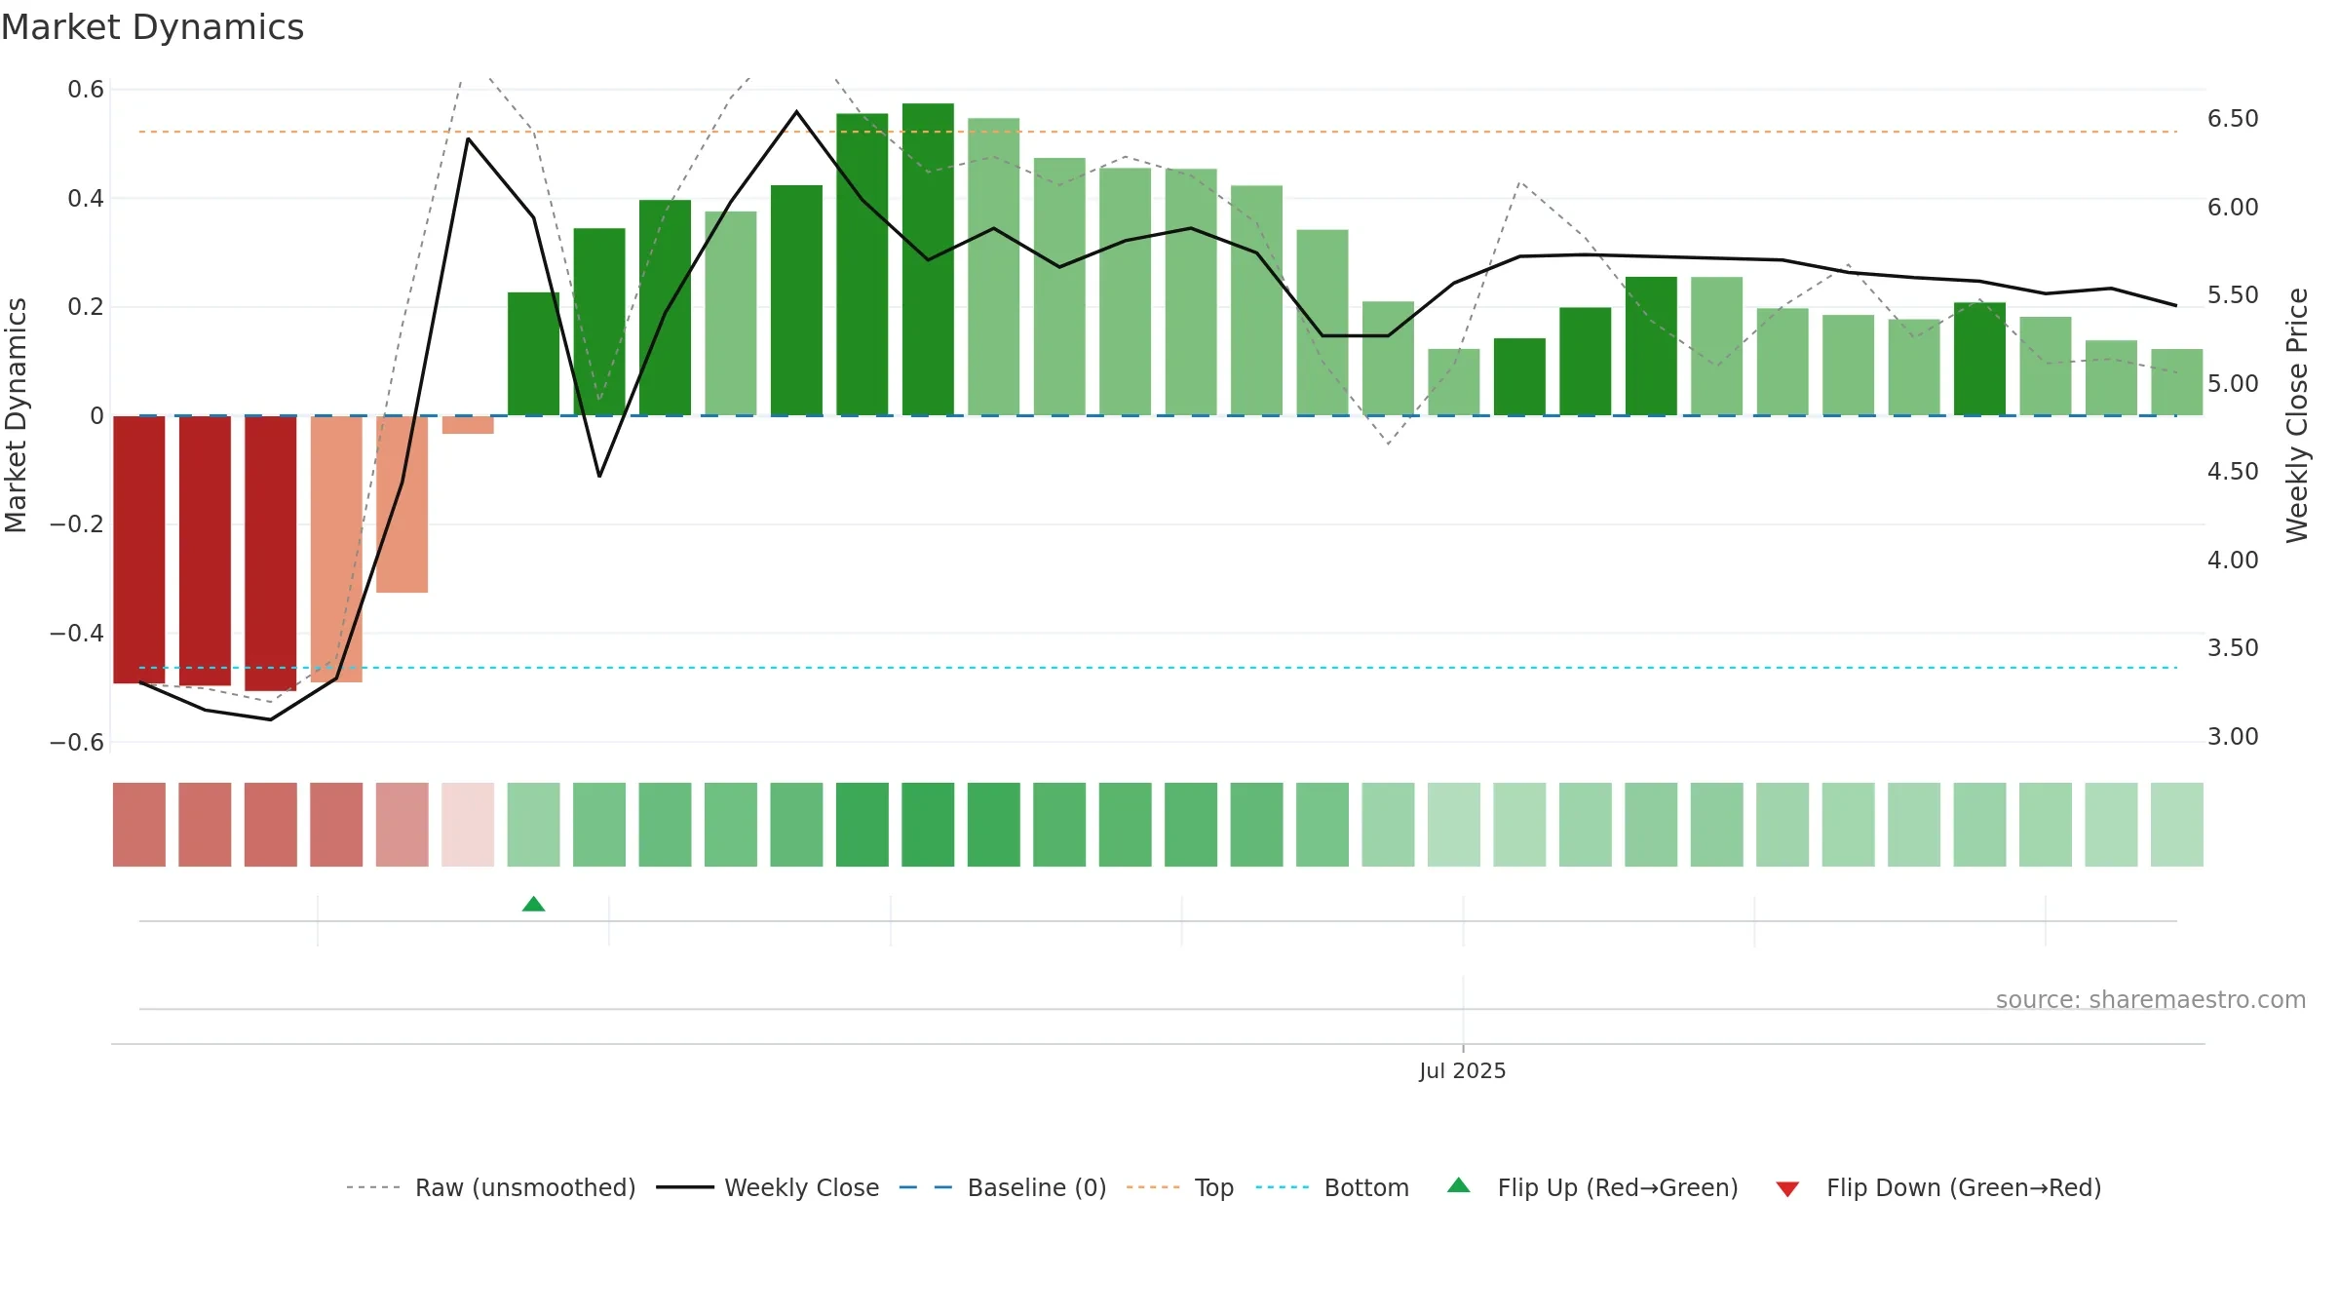This screenshot has width=2339, height=1316.
Task: Toggle the Weekly Close legend entry
Action: (x=768, y=1187)
